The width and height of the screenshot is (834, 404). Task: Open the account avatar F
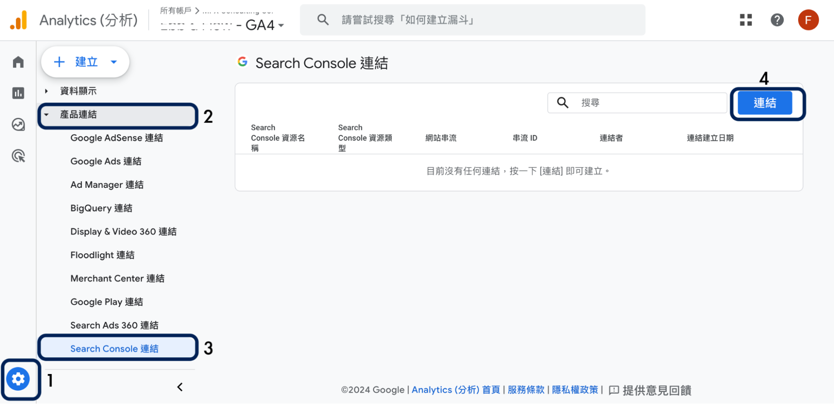[808, 20]
